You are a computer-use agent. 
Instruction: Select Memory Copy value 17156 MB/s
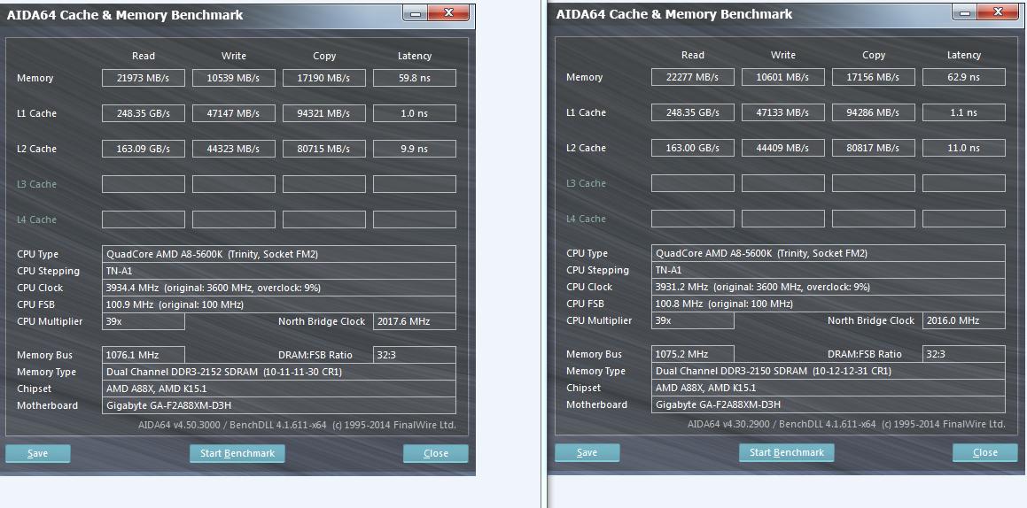point(874,76)
